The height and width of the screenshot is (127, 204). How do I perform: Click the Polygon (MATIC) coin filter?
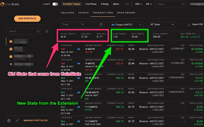click(x=124, y=25)
